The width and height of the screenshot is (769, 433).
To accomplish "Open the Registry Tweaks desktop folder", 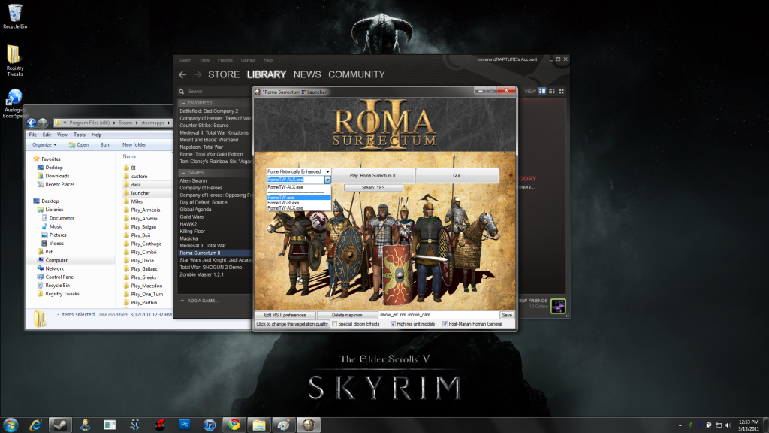I will pos(14,56).
